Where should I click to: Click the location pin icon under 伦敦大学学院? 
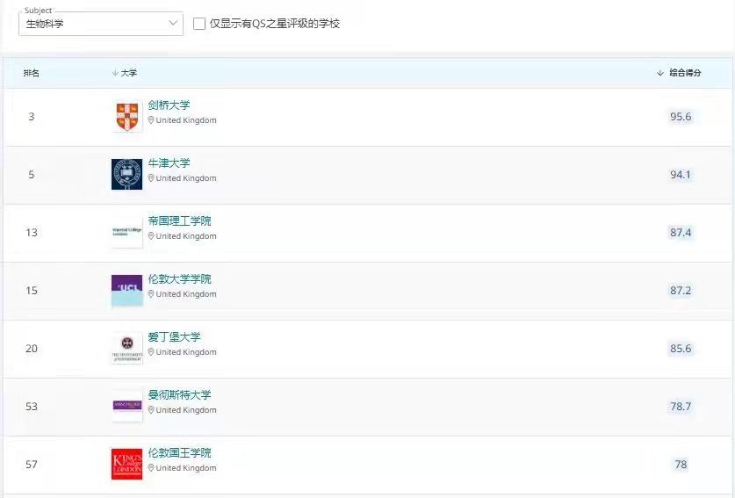(x=151, y=294)
